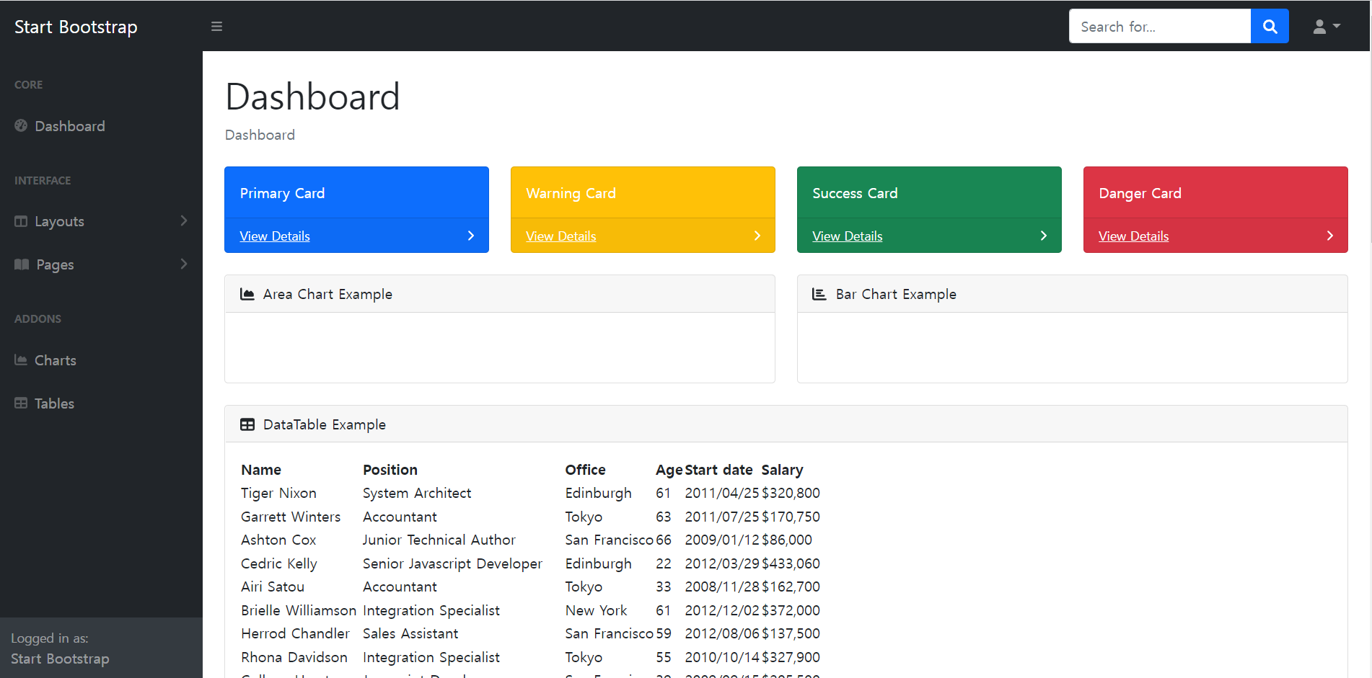Image resolution: width=1372 pixels, height=678 pixels.
Task: Open the Tables sidebar item
Action: (x=101, y=403)
